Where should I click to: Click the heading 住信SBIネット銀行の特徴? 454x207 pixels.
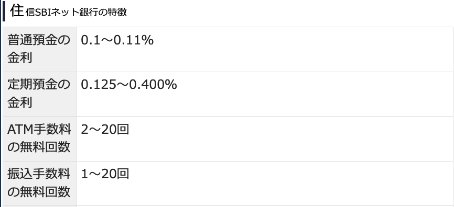click(68, 11)
